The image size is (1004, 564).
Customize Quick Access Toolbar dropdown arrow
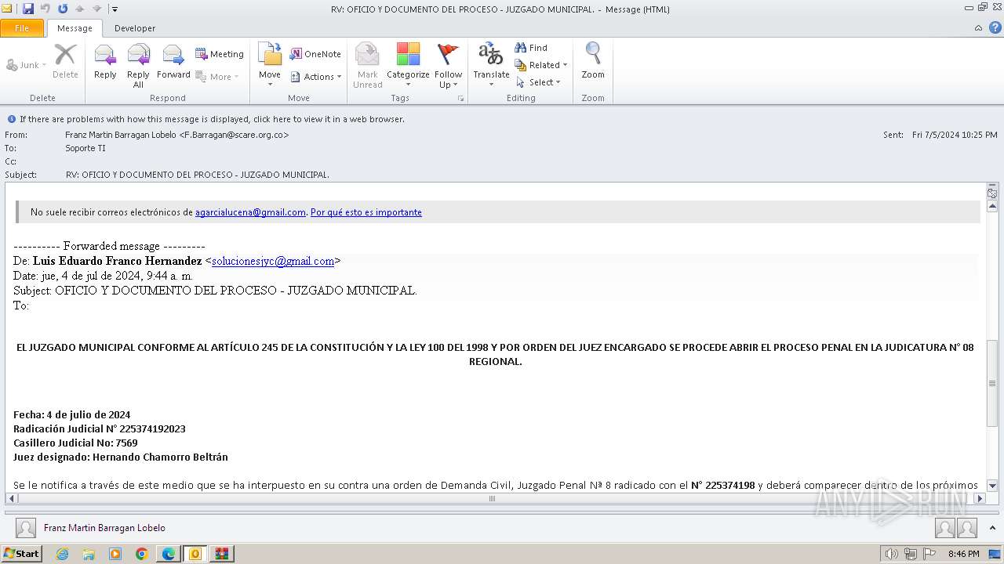(x=115, y=9)
